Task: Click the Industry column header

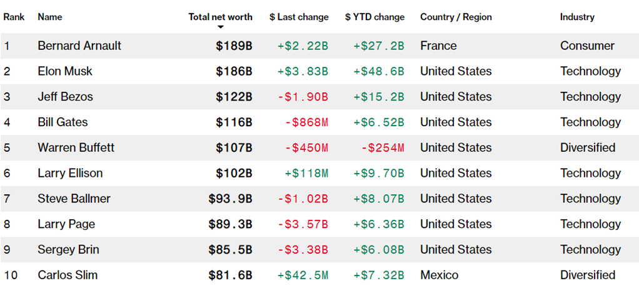Action: pos(577,17)
